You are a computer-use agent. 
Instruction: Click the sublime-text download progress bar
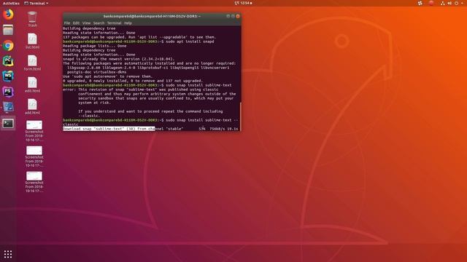(151, 129)
